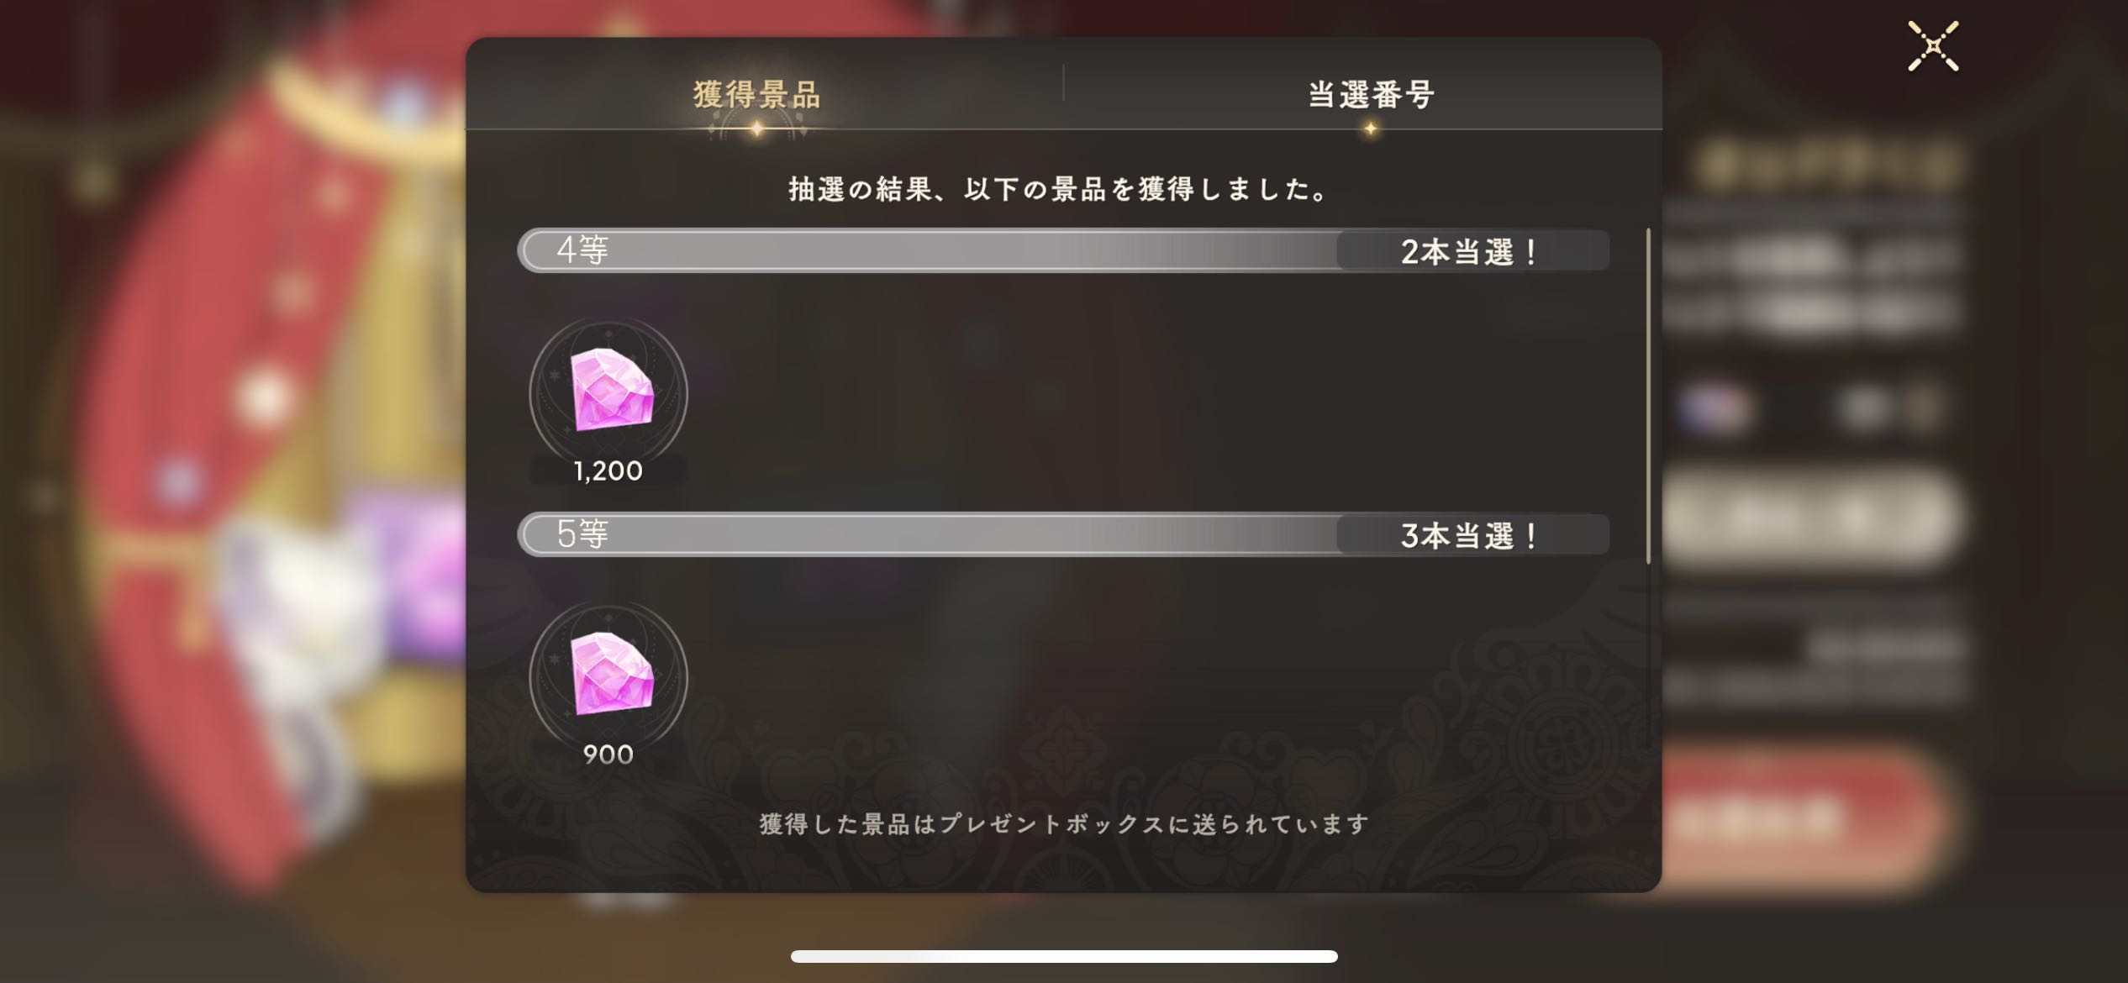Tap the glowing star under 獲得景品
The image size is (2128, 983).
[756, 129]
